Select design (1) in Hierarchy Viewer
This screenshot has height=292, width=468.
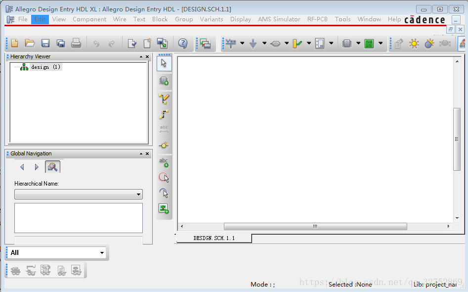point(45,67)
